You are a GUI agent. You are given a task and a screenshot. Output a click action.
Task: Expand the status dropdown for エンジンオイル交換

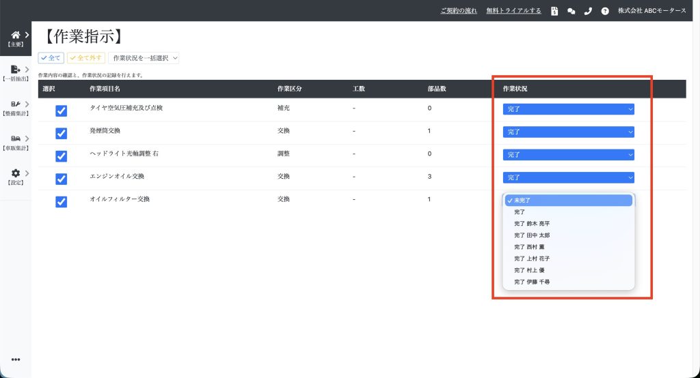[x=568, y=177]
